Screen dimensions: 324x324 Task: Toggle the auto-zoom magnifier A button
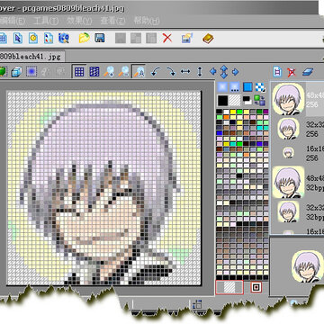[139, 72]
